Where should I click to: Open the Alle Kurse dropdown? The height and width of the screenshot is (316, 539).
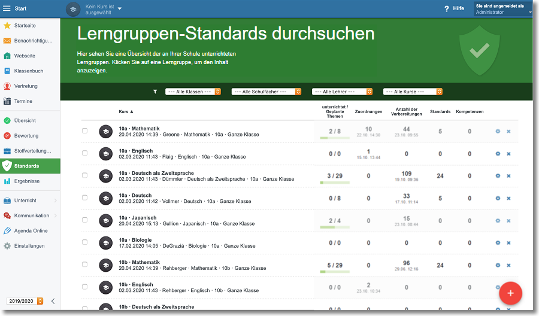pyautogui.click(x=413, y=92)
